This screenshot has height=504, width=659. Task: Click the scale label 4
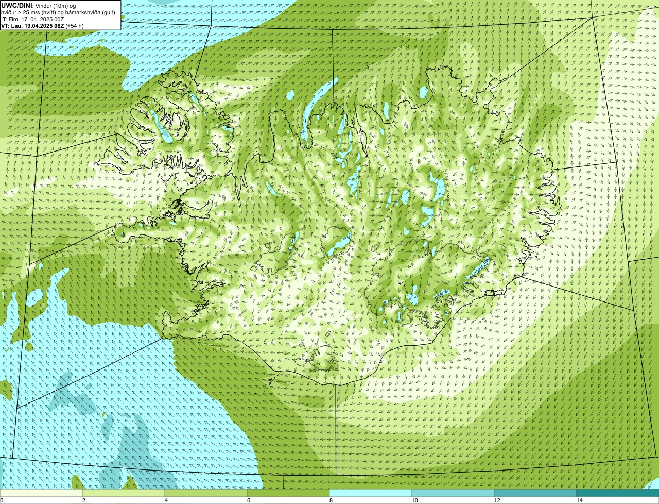pyautogui.click(x=166, y=500)
